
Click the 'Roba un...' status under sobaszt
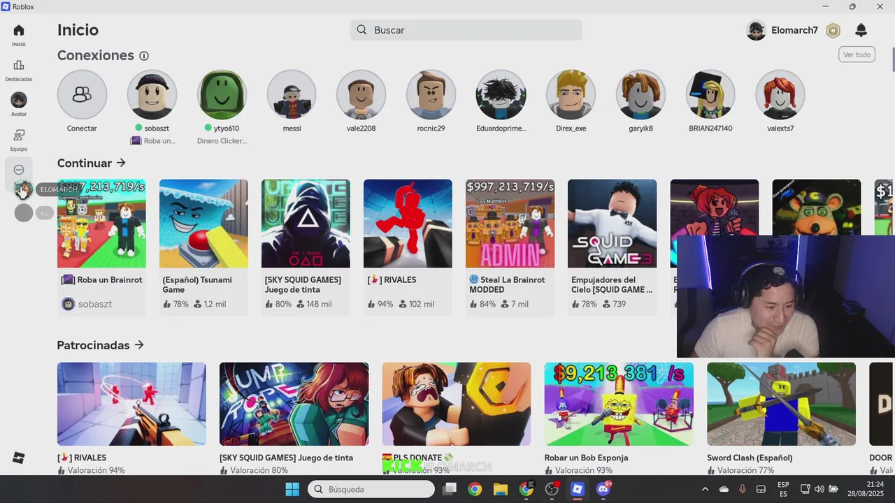click(153, 140)
